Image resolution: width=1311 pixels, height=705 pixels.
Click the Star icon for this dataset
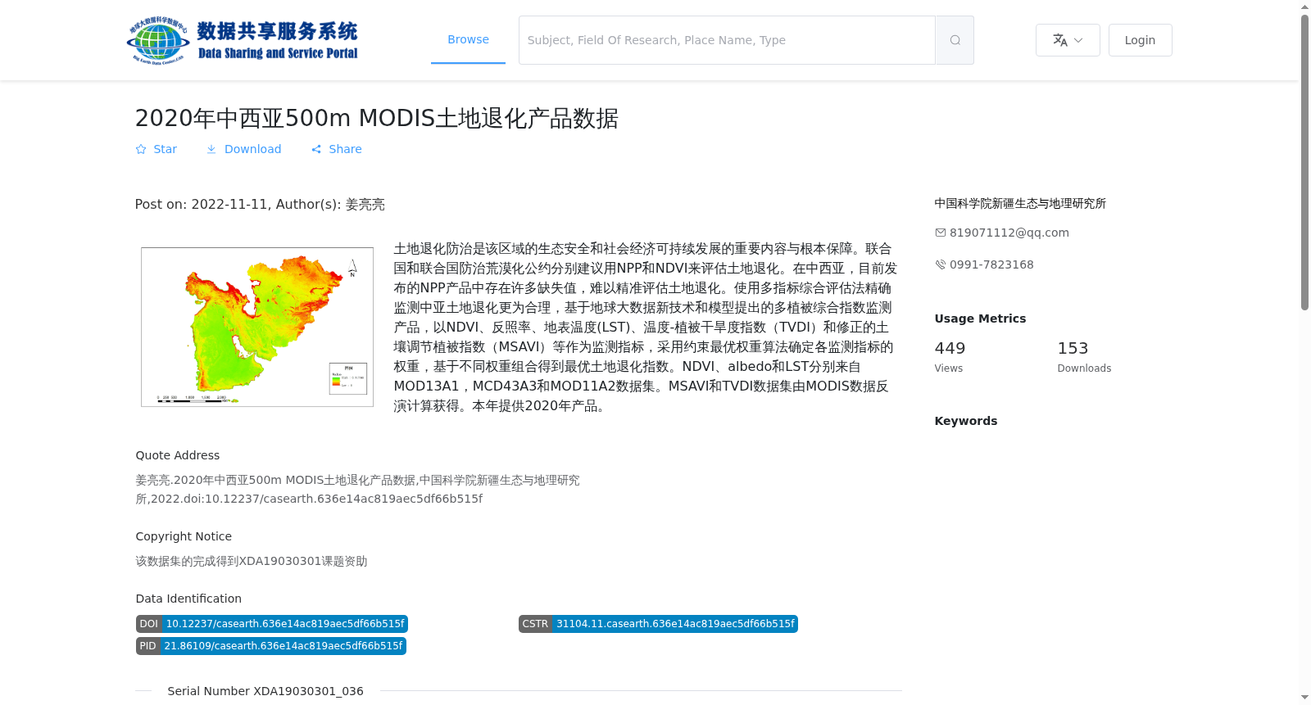141,149
